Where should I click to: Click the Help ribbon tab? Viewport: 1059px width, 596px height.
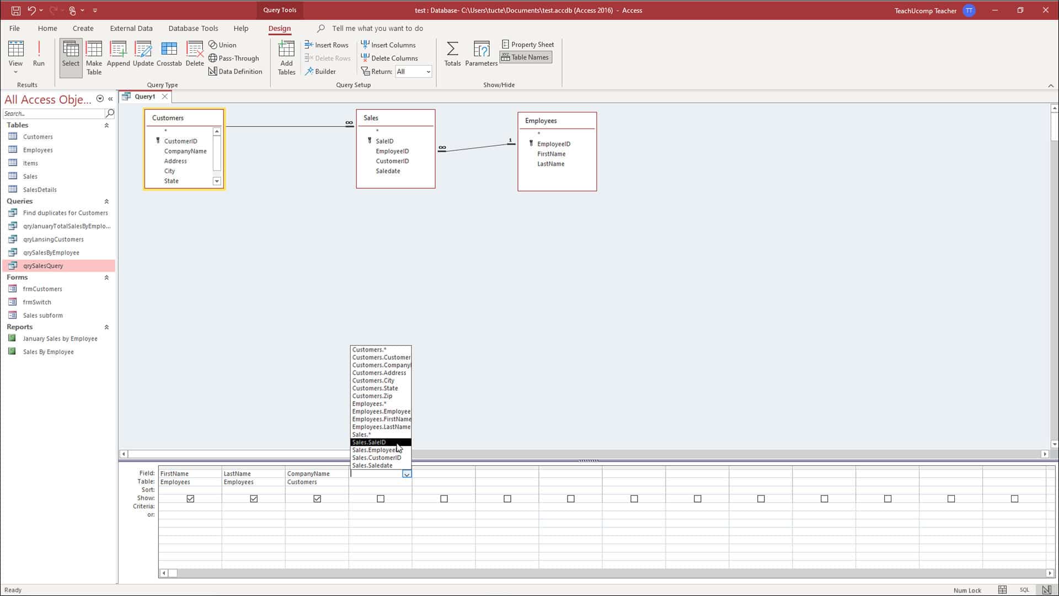240,28
